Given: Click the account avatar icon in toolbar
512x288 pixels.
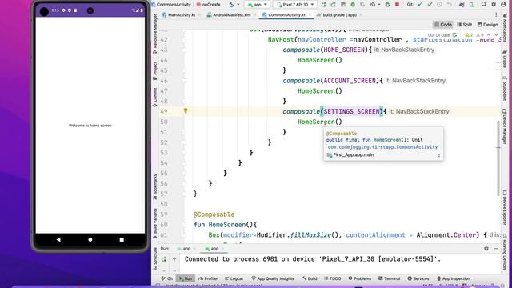Looking at the screenshot, I should point(503,5).
